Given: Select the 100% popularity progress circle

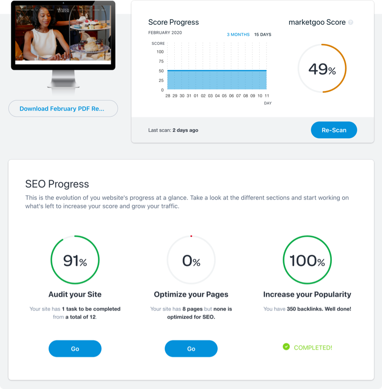Looking at the screenshot, I should click(x=307, y=260).
